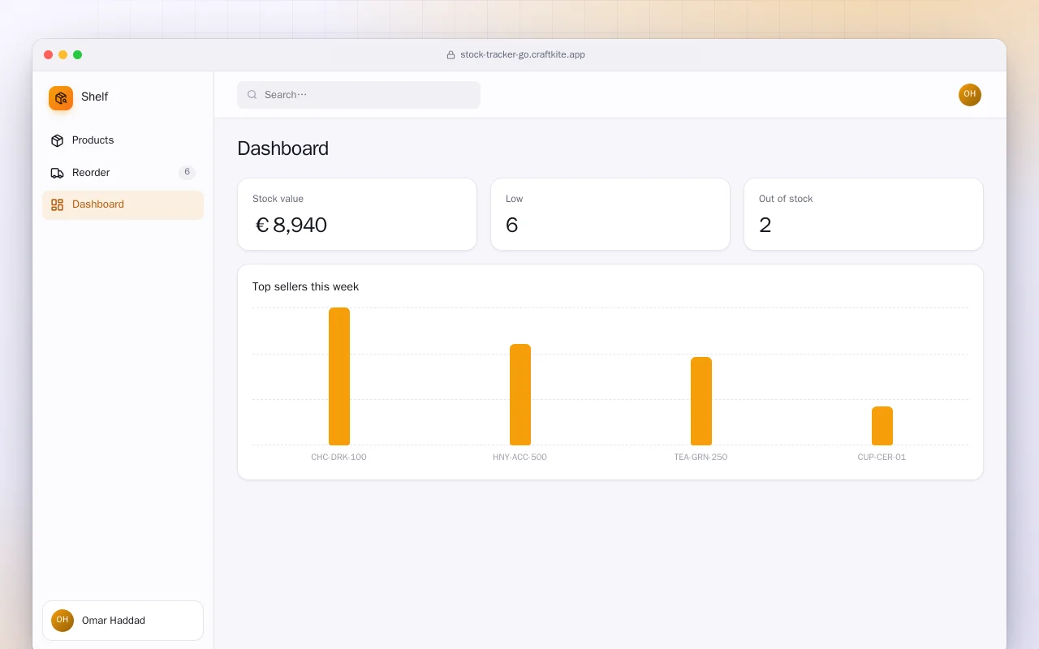Click the Top sellers this week title

click(305, 286)
